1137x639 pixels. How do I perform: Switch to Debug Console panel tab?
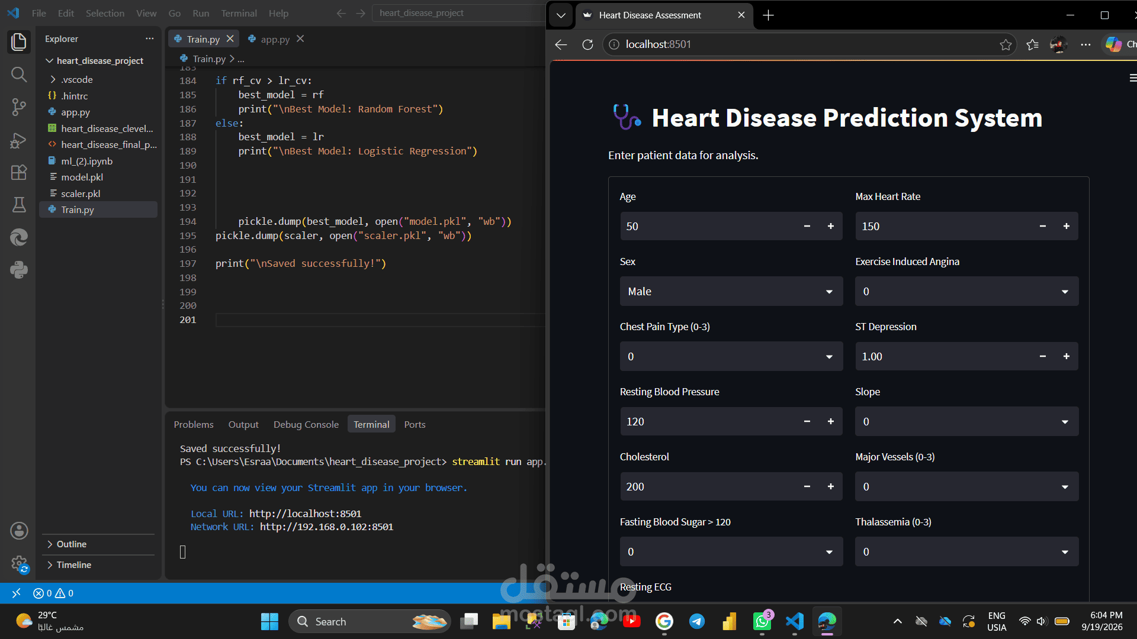click(306, 424)
